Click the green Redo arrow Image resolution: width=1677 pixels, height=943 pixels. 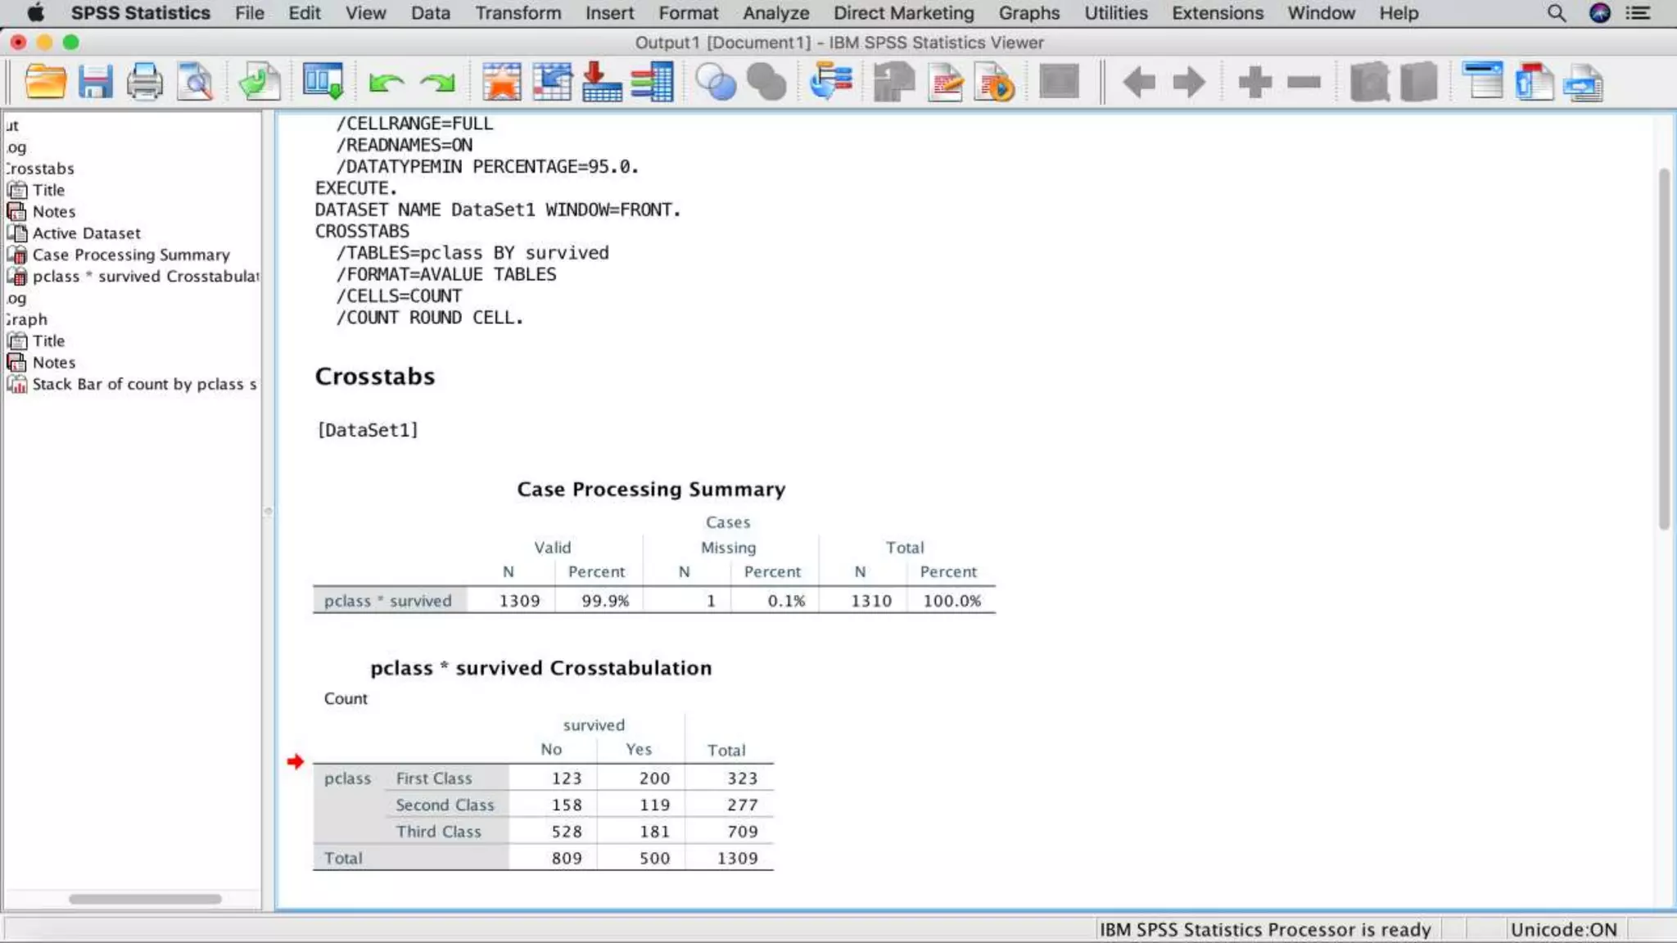click(x=437, y=82)
